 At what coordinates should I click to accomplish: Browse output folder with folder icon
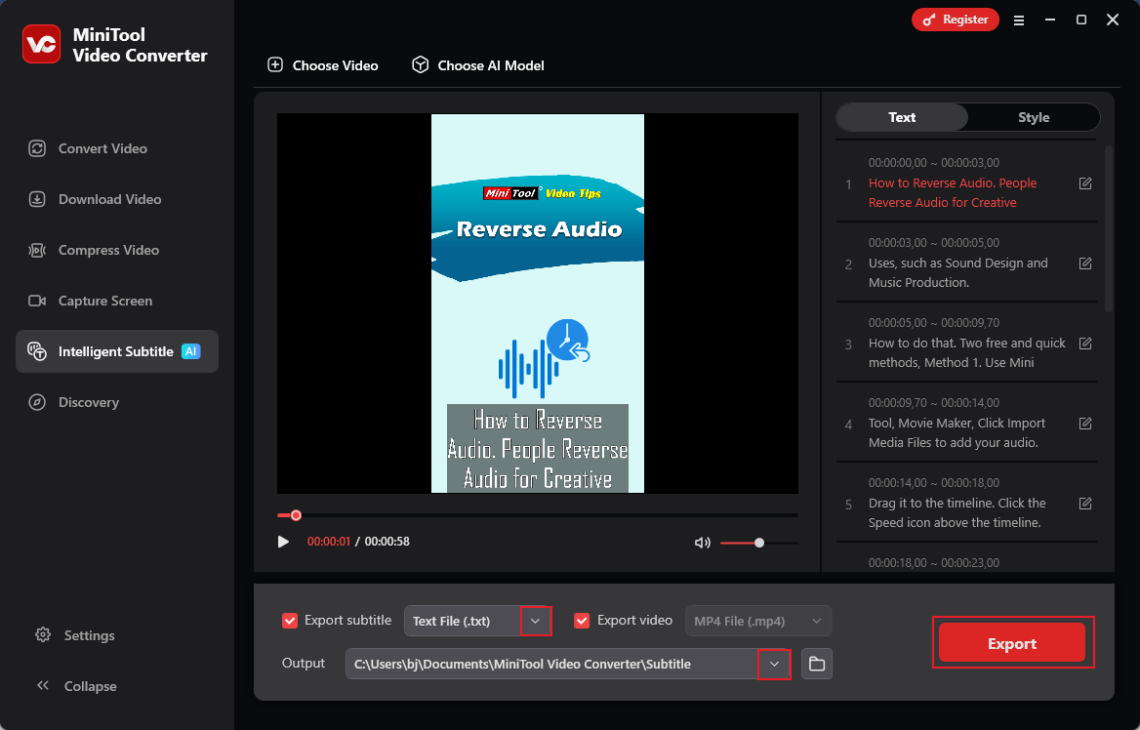tap(816, 664)
